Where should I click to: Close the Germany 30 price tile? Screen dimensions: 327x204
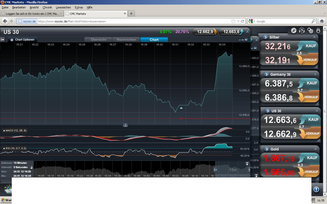(x=315, y=74)
